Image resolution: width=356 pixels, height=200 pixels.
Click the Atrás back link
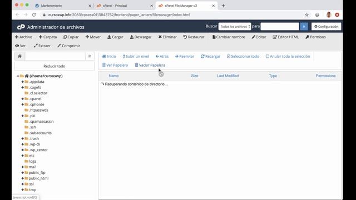click(x=162, y=57)
